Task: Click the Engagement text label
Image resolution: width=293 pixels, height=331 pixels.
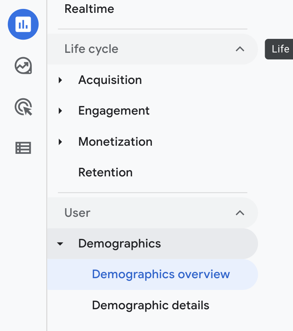Action: click(x=114, y=111)
